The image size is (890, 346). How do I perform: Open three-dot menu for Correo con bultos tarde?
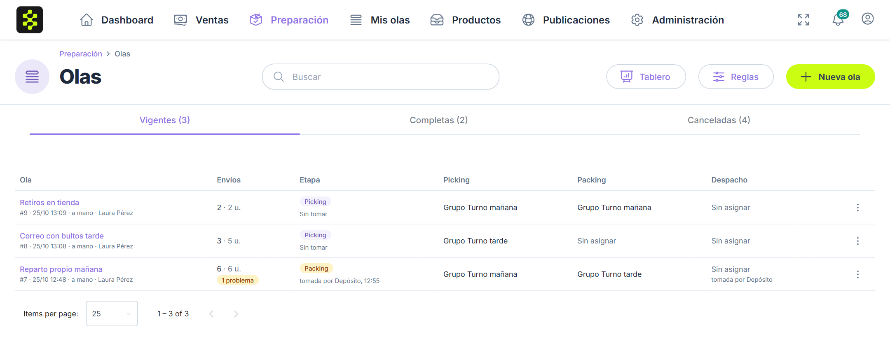click(x=858, y=241)
